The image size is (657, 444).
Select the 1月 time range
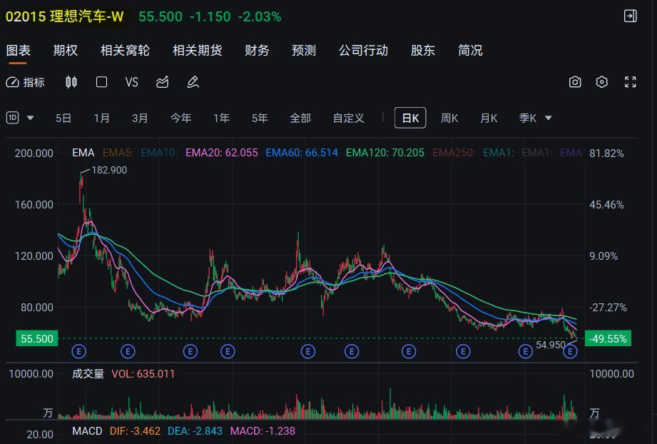click(x=101, y=118)
